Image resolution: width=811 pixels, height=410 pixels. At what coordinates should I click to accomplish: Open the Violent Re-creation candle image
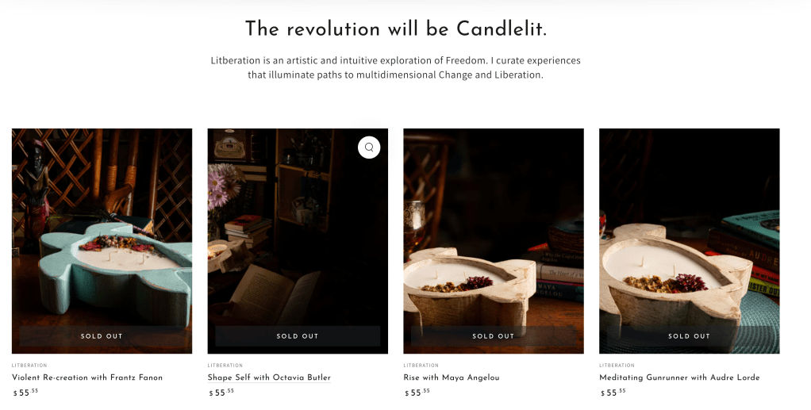[102, 238]
